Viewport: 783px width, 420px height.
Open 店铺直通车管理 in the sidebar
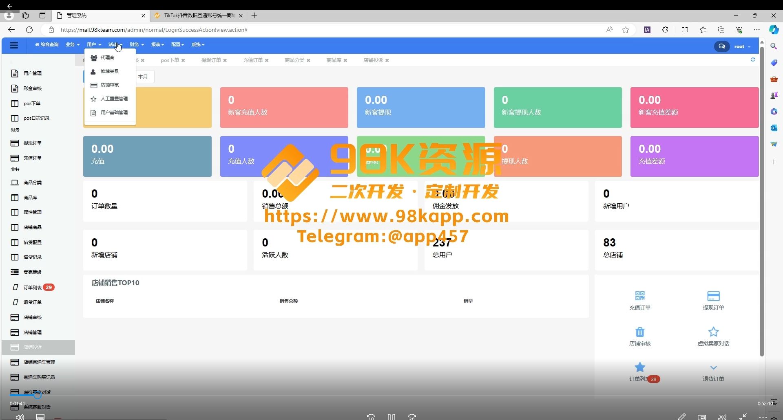click(x=38, y=362)
